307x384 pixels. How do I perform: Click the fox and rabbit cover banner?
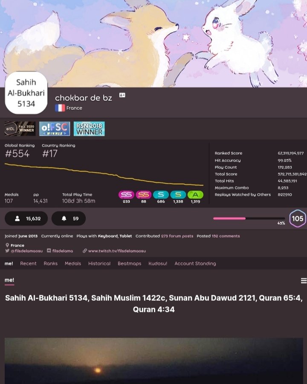(153, 44)
